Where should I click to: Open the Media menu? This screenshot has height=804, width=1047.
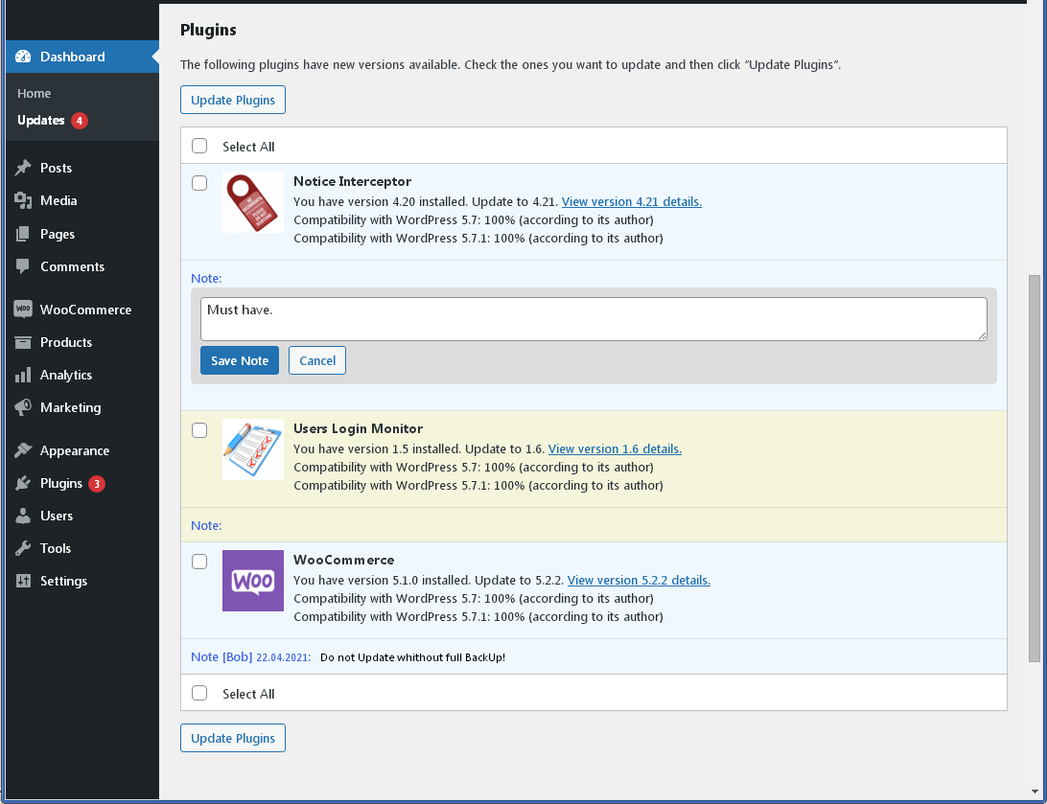58,200
